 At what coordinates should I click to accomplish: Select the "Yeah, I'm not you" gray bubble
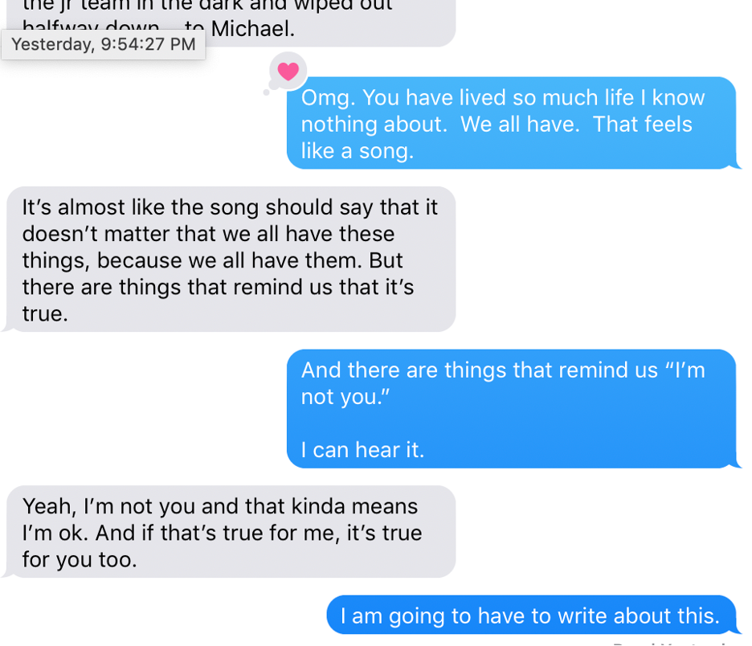tap(231, 531)
